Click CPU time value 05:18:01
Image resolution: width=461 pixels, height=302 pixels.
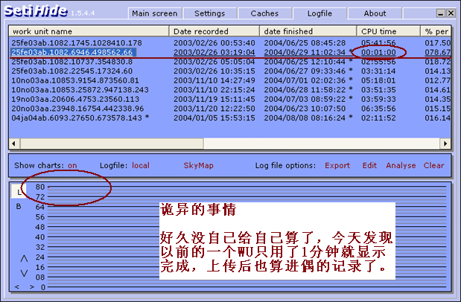point(378,80)
